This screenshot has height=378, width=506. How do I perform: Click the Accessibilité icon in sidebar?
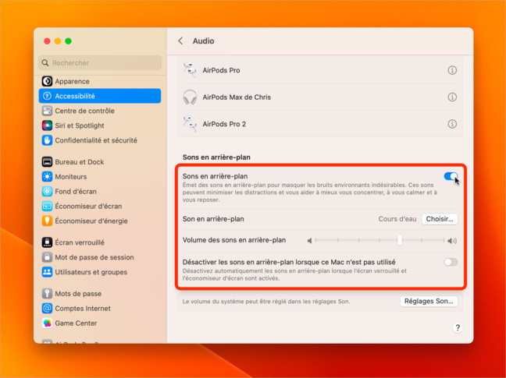pyautogui.click(x=47, y=96)
